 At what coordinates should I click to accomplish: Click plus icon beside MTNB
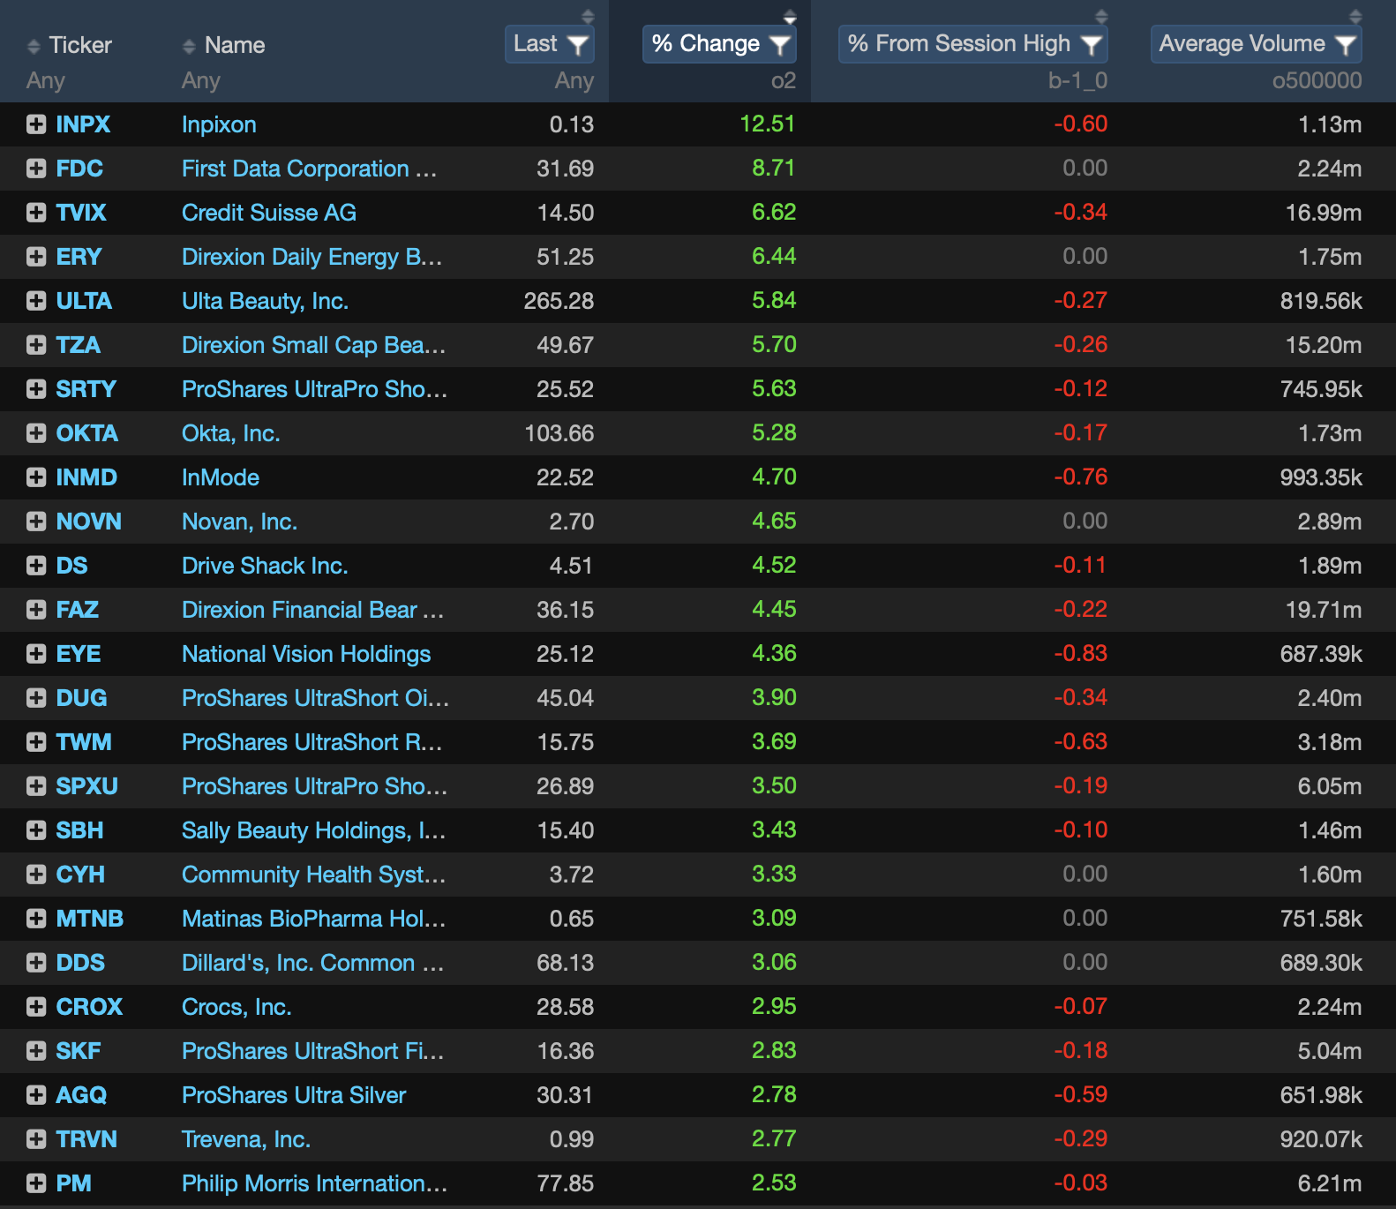[36, 919]
